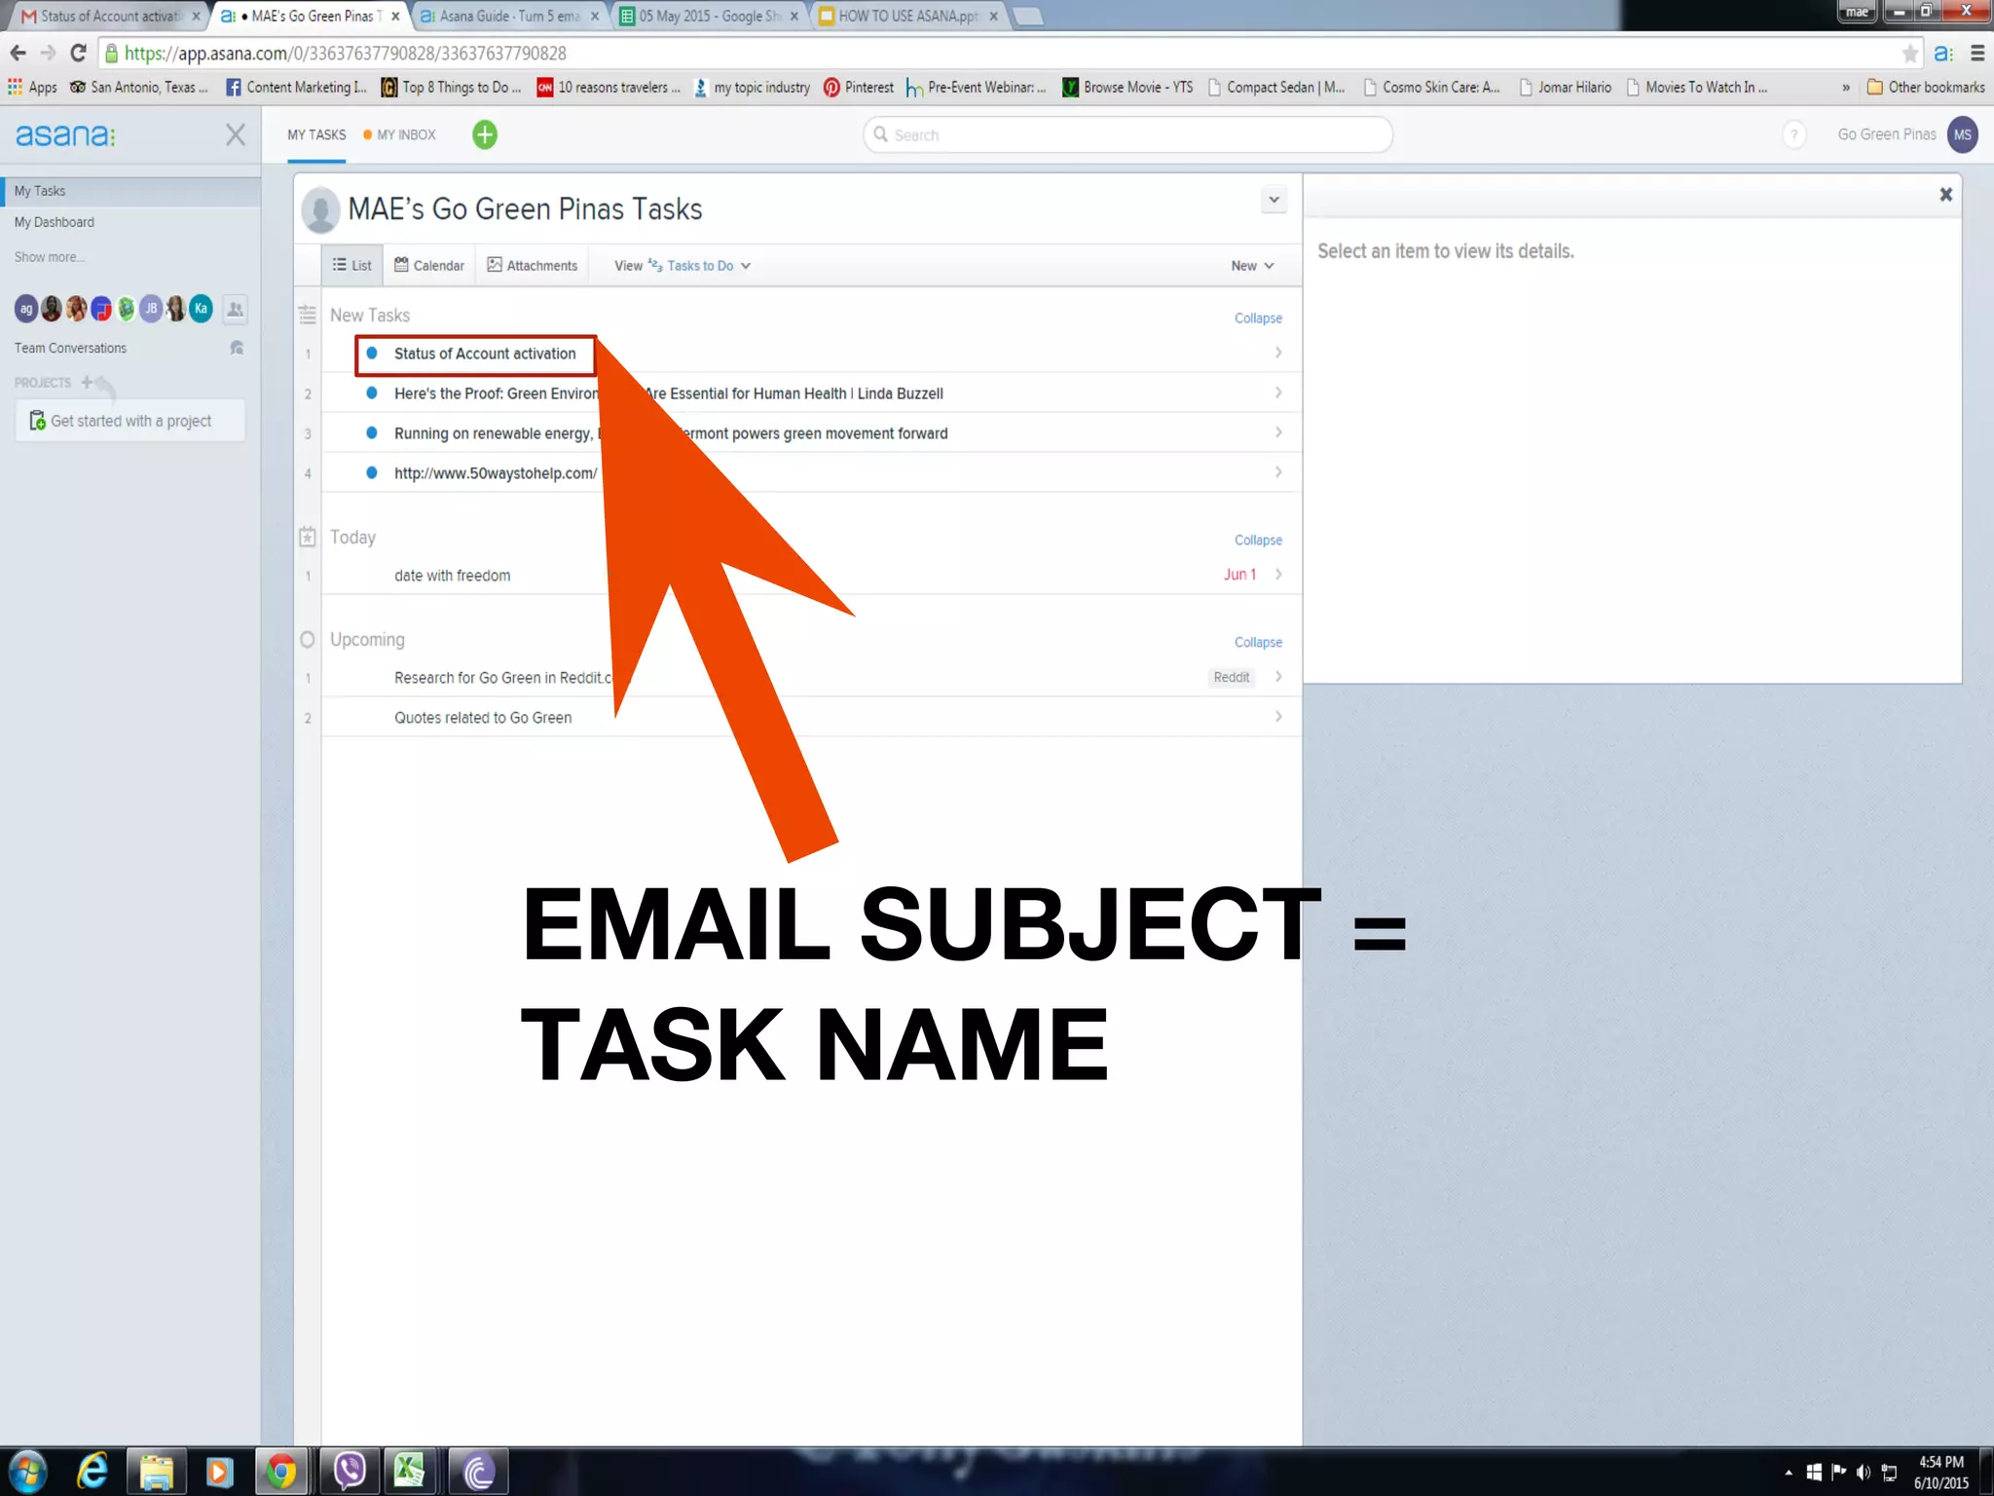
Task: Select the Calendar view tab
Action: pyautogui.click(x=429, y=266)
